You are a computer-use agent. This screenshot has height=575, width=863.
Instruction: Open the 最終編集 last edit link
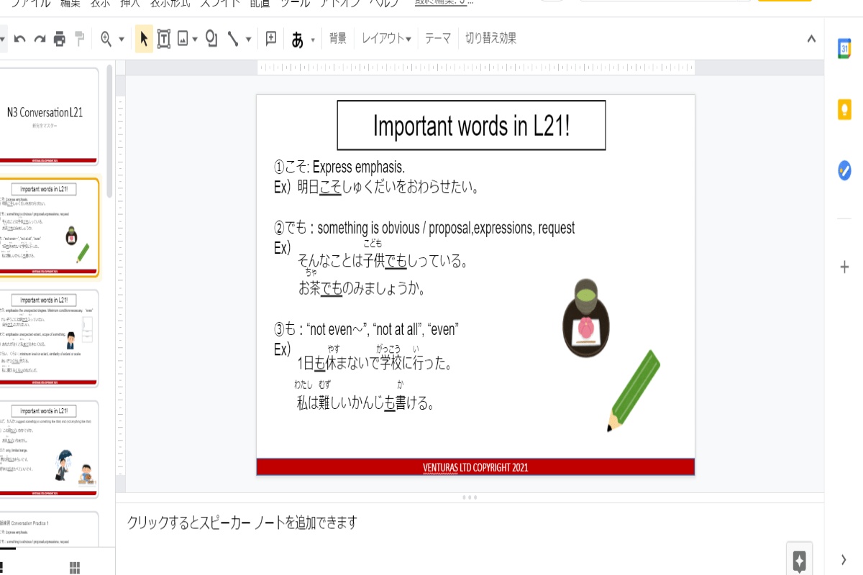[444, 3]
